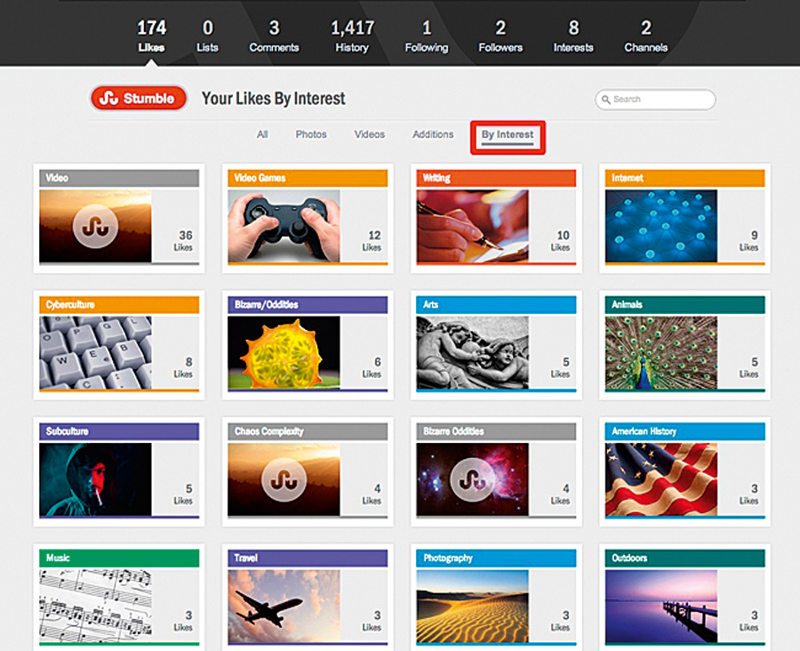Select the Additions tab
Screen dimensions: 800x651
(433, 134)
